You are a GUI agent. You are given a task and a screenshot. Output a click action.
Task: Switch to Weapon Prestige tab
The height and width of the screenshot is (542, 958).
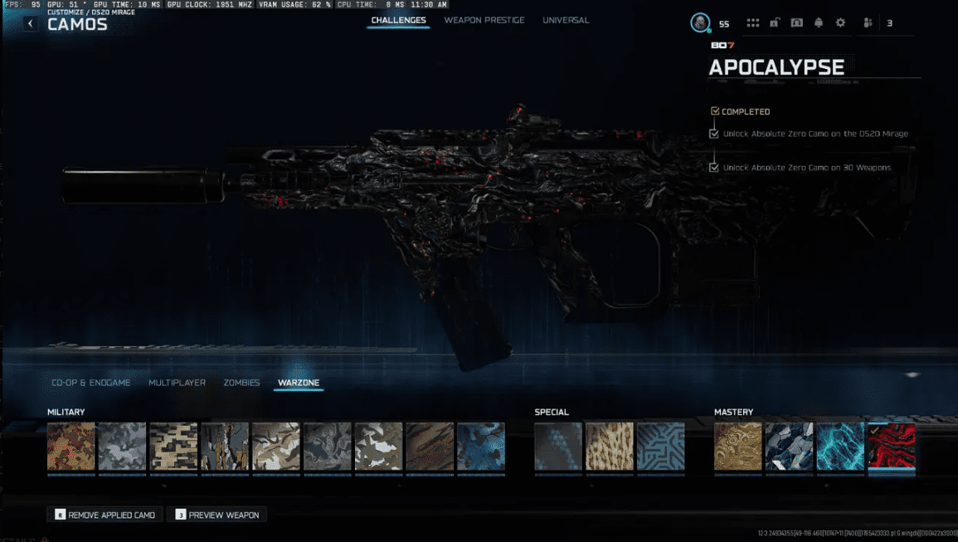point(484,20)
